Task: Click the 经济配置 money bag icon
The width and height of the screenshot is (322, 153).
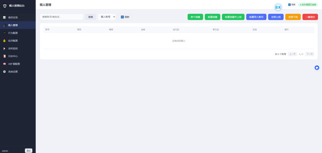Action: [4, 41]
